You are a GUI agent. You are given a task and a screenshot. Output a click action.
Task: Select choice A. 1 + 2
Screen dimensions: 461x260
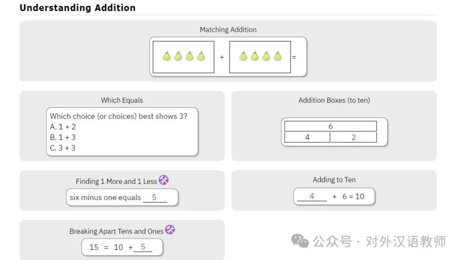63,127
